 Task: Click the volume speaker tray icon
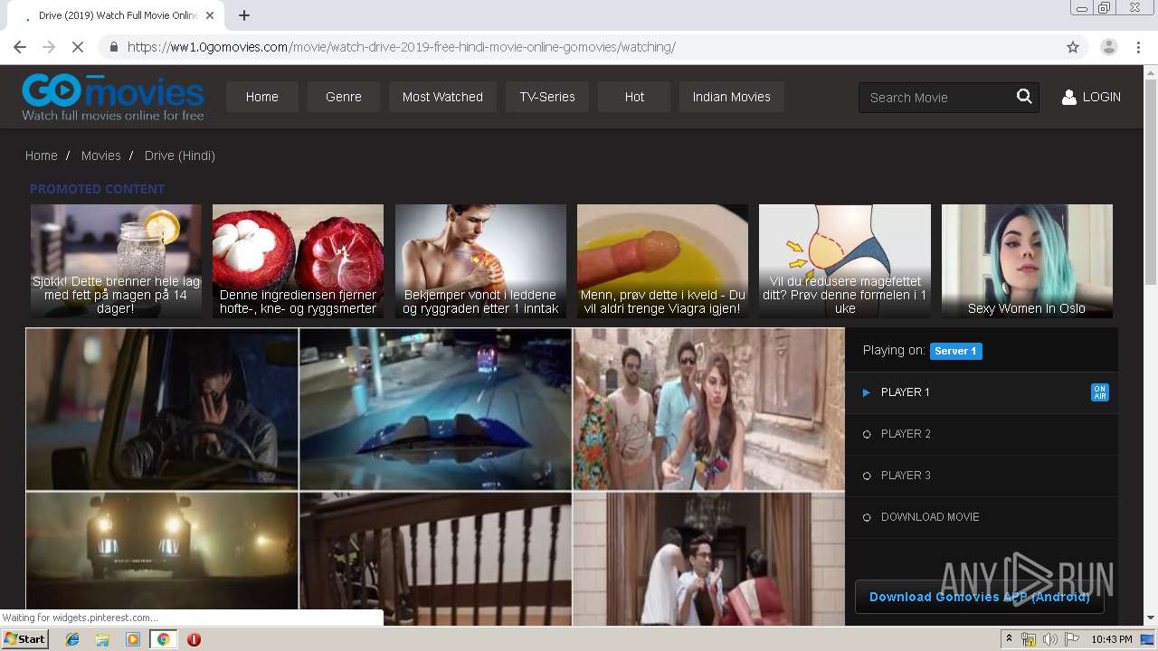point(1050,639)
